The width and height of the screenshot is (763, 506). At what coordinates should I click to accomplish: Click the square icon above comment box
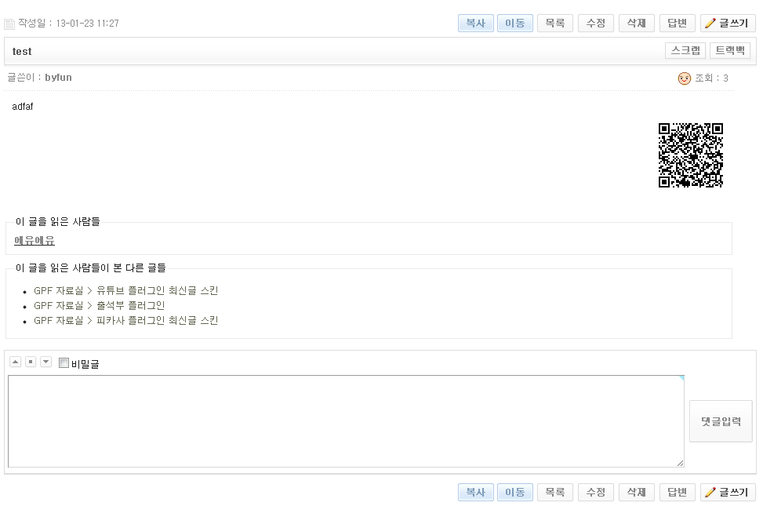pos(31,362)
